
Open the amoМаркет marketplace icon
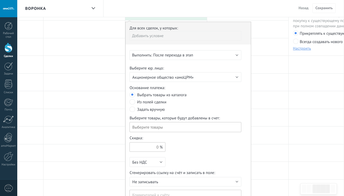tap(8, 138)
